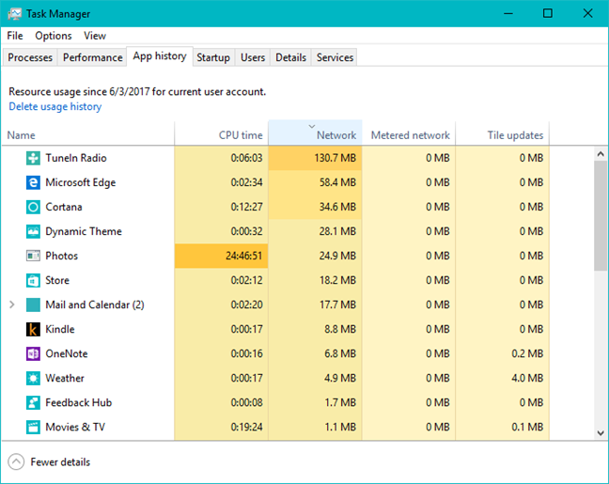Click the 0.2 MB tile updates cell
Viewport: 609px width, 484px height.
point(502,354)
